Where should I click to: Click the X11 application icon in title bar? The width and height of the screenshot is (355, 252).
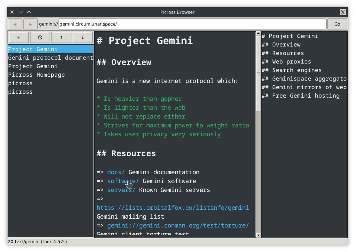coord(343,12)
